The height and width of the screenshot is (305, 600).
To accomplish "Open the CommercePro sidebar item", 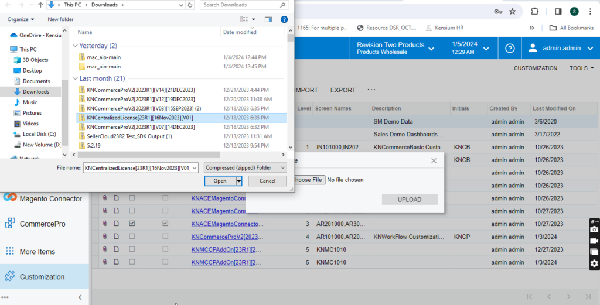I will 45,224.
